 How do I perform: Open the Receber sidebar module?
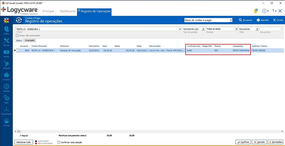(x=6, y=88)
